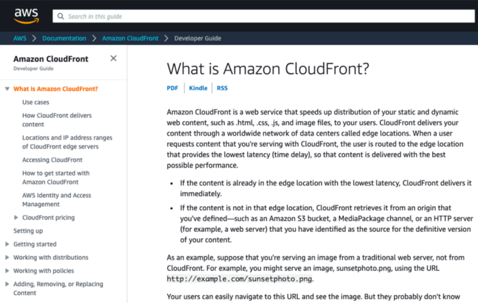Expand Adding, Removing, or Replacing Content
The image size is (478, 303).
pos(7,284)
